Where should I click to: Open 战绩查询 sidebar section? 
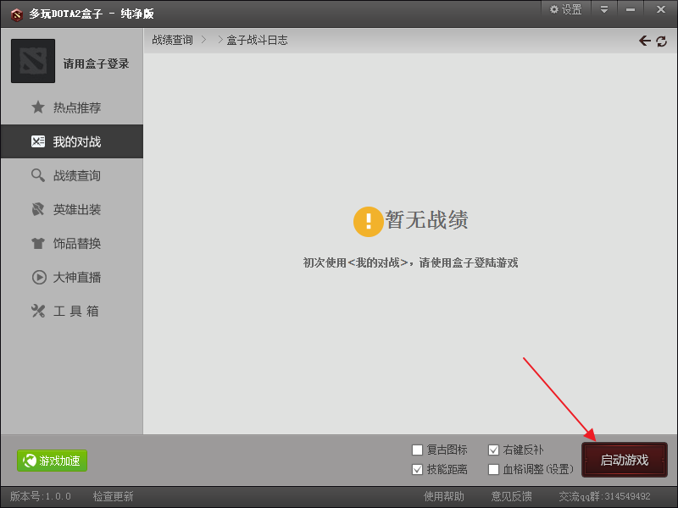coord(72,175)
